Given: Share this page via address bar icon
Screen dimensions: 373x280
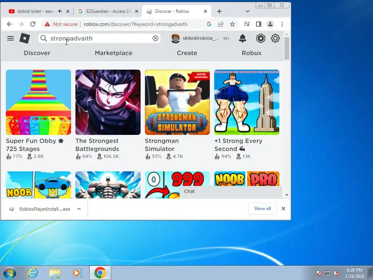Looking at the screenshot, I should tap(221, 24).
